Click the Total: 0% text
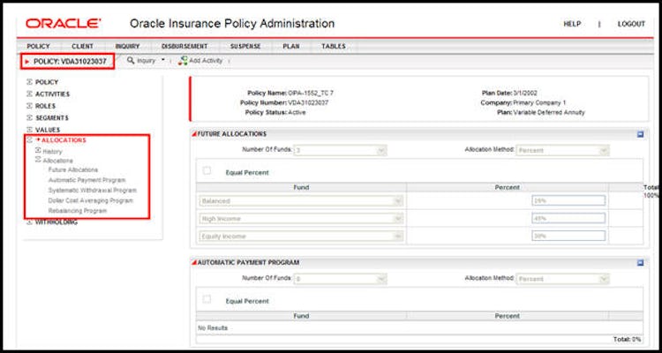 point(627,340)
